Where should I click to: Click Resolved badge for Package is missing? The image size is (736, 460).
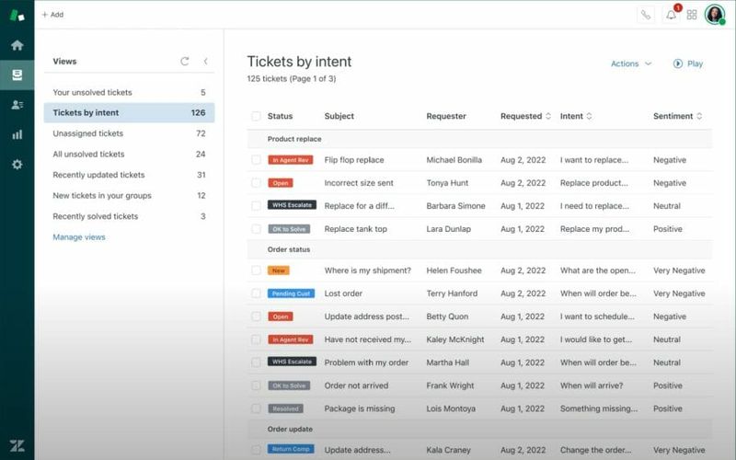click(x=285, y=408)
